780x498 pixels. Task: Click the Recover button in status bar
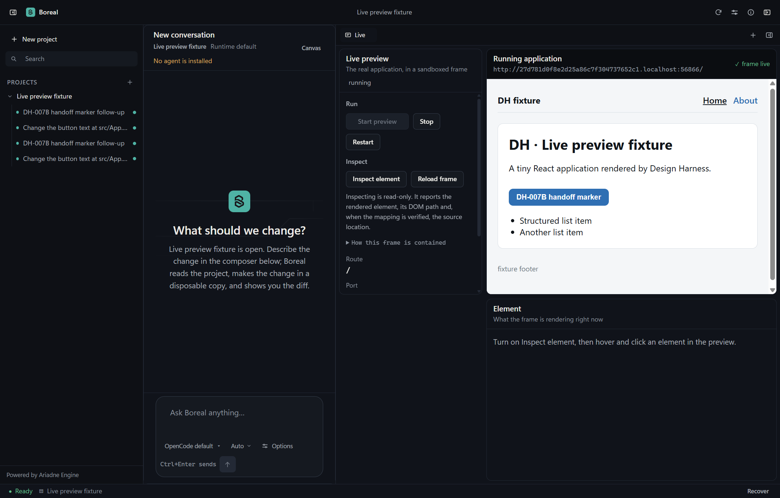(x=758, y=491)
